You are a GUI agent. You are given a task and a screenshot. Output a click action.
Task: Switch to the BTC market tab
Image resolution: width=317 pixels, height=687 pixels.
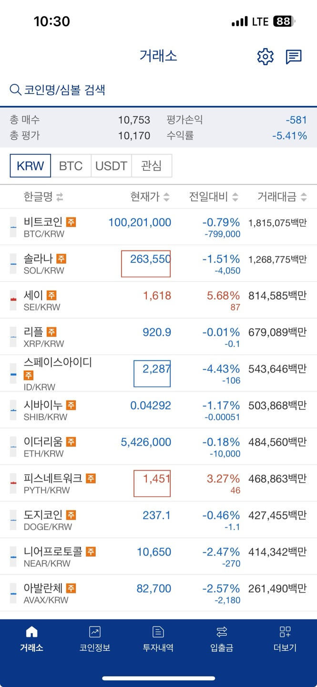click(x=70, y=166)
